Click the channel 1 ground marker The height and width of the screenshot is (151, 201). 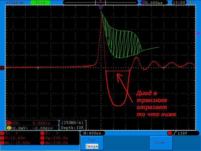pyautogui.click(x=3, y=68)
